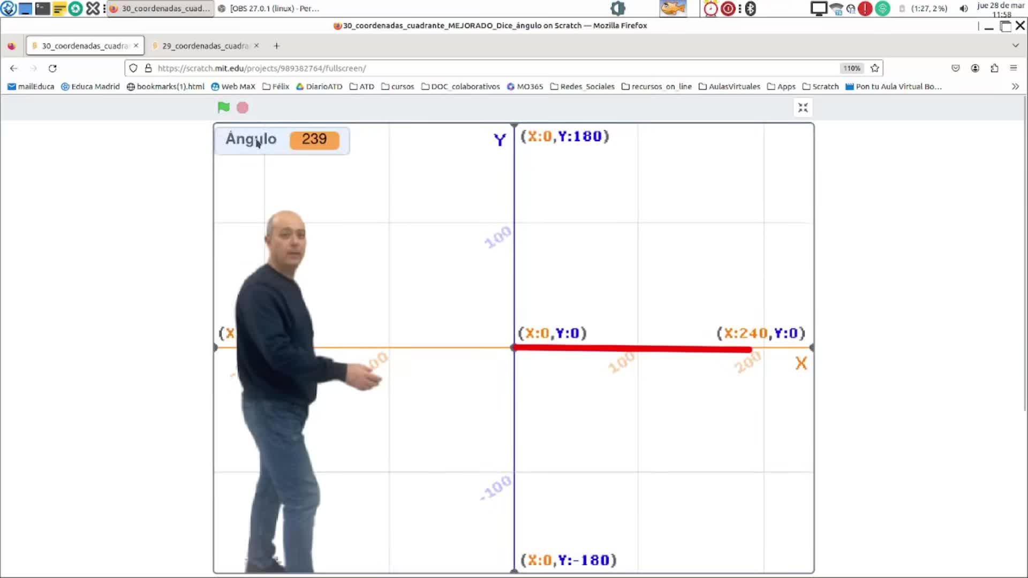The height and width of the screenshot is (578, 1028).
Task: Switch to 29_coordenadas_cuadrante tab
Action: point(205,46)
